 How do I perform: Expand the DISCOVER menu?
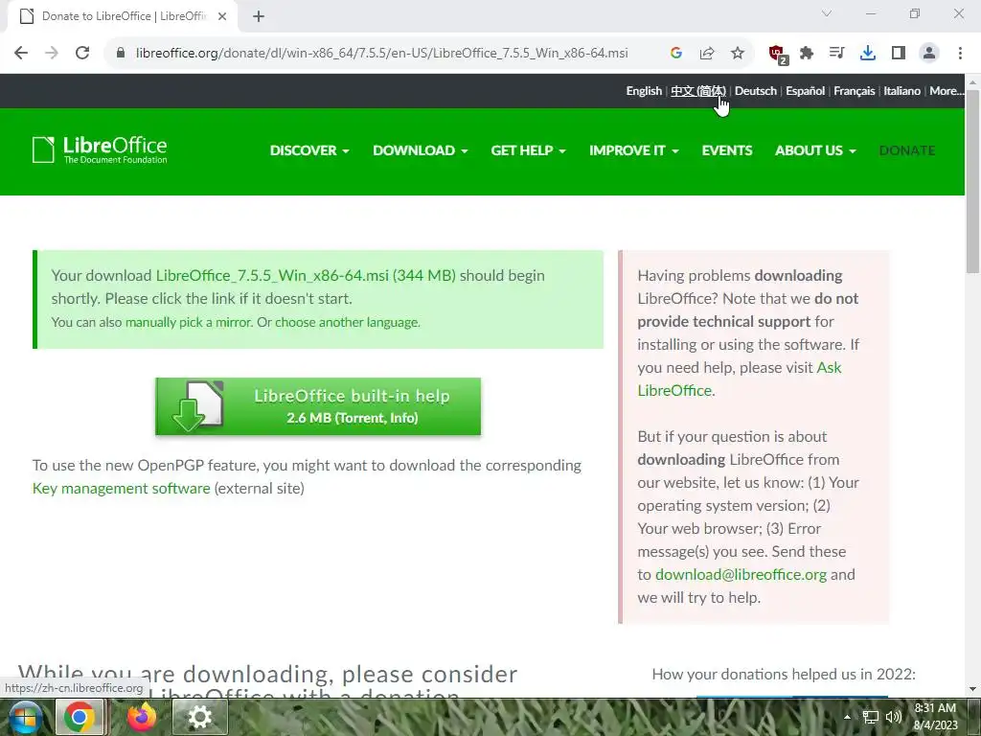coord(309,150)
